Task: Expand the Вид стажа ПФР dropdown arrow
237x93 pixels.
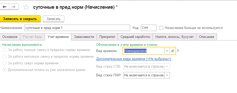Action: (167, 75)
